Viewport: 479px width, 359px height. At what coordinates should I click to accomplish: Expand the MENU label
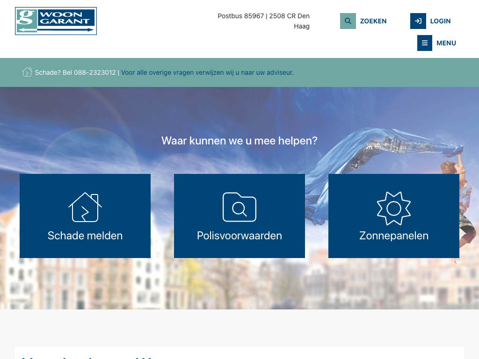coord(446,43)
